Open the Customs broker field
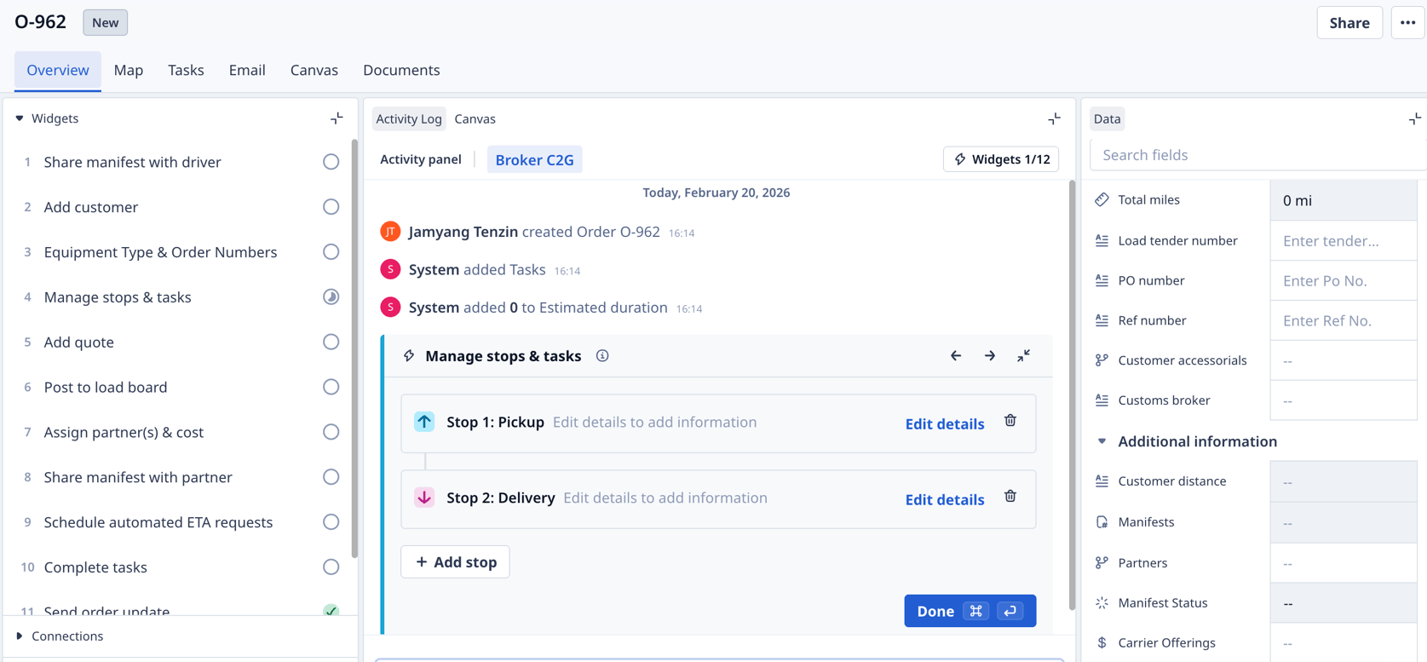Screen dimensions: 1427x662 1344,400
